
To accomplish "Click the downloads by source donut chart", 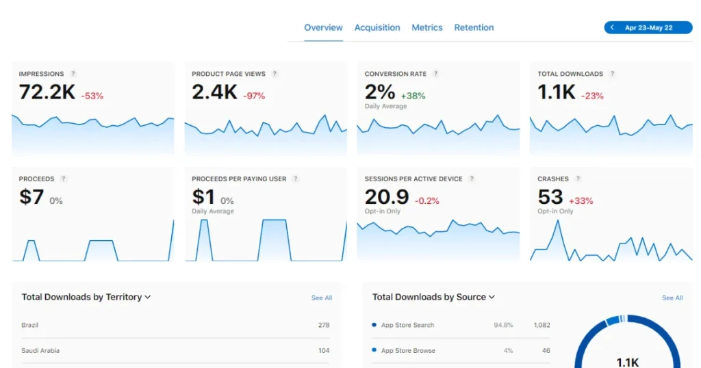I will coord(627,341).
